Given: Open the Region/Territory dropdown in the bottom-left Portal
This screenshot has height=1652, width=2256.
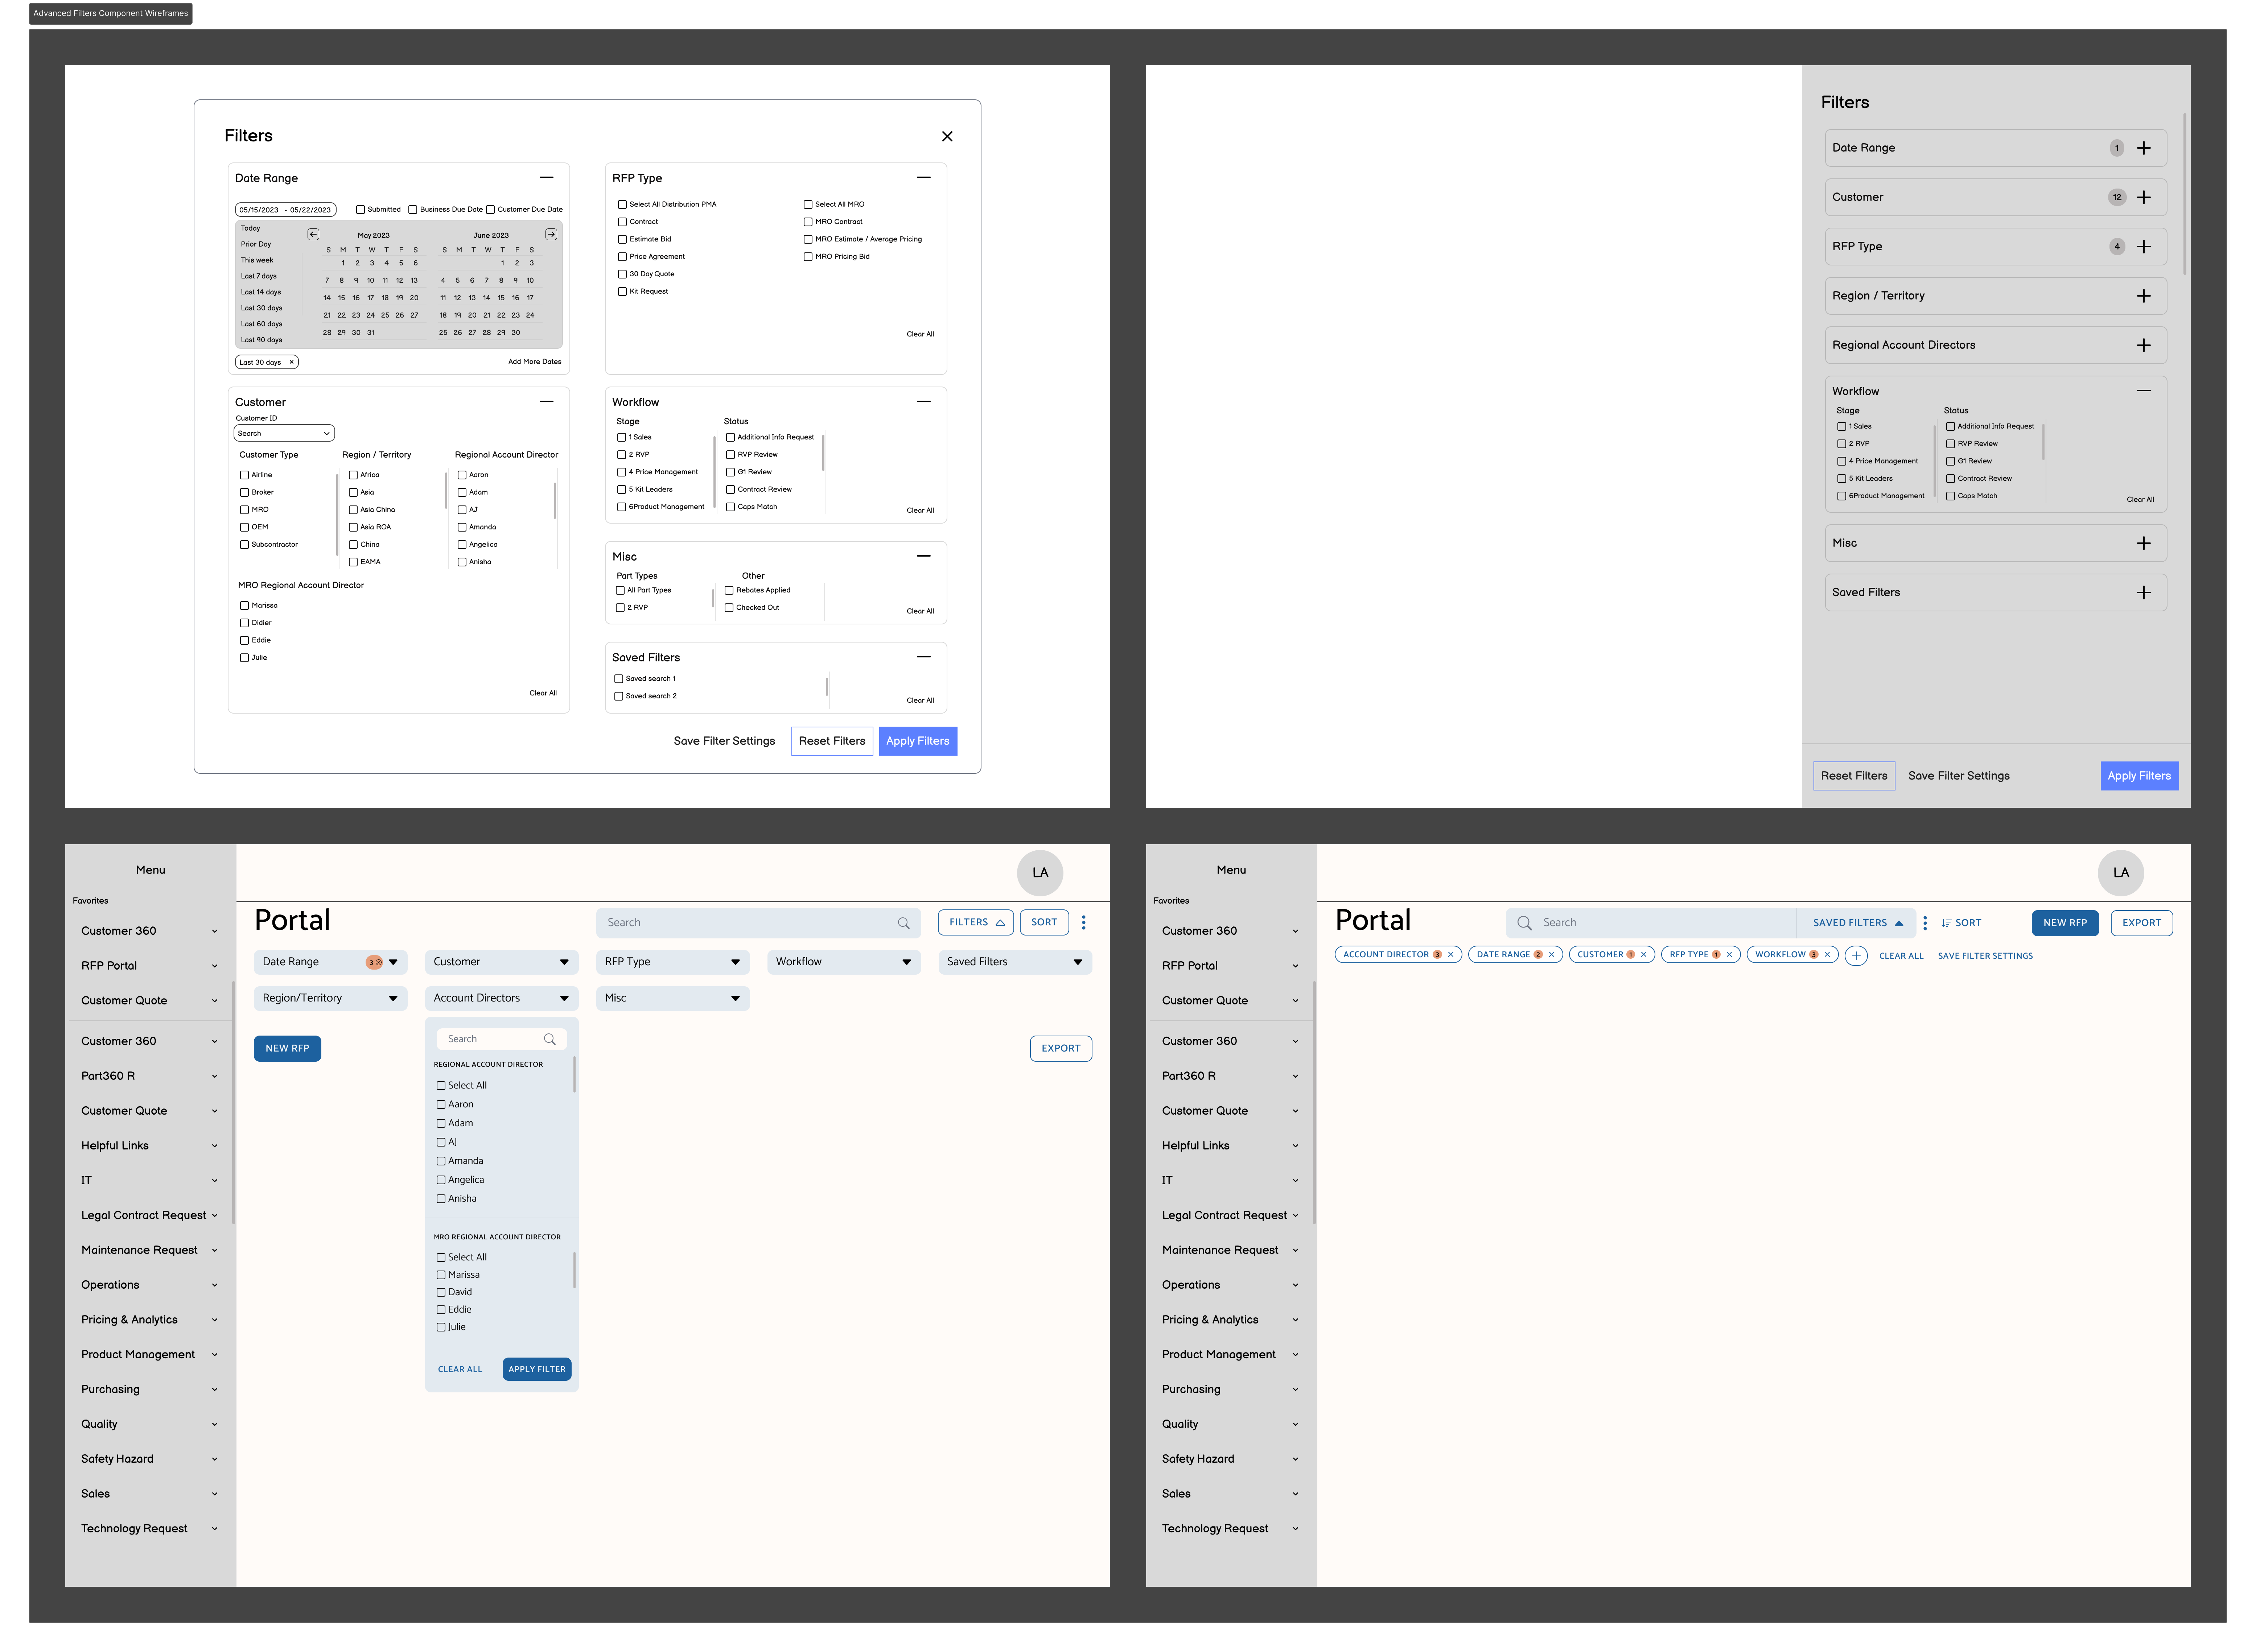Looking at the screenshot, I should tap(330, 998).
